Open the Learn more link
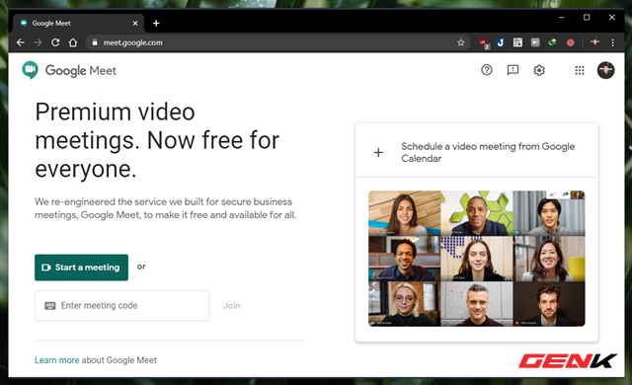 coord(57,360)
